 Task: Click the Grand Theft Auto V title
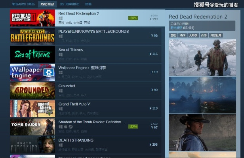[x=74, y=104]
